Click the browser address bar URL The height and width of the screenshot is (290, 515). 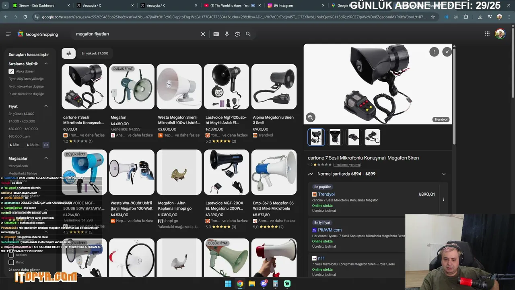233,17
